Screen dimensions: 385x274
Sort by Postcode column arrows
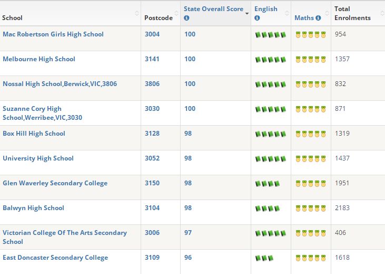tap(176, 13)
